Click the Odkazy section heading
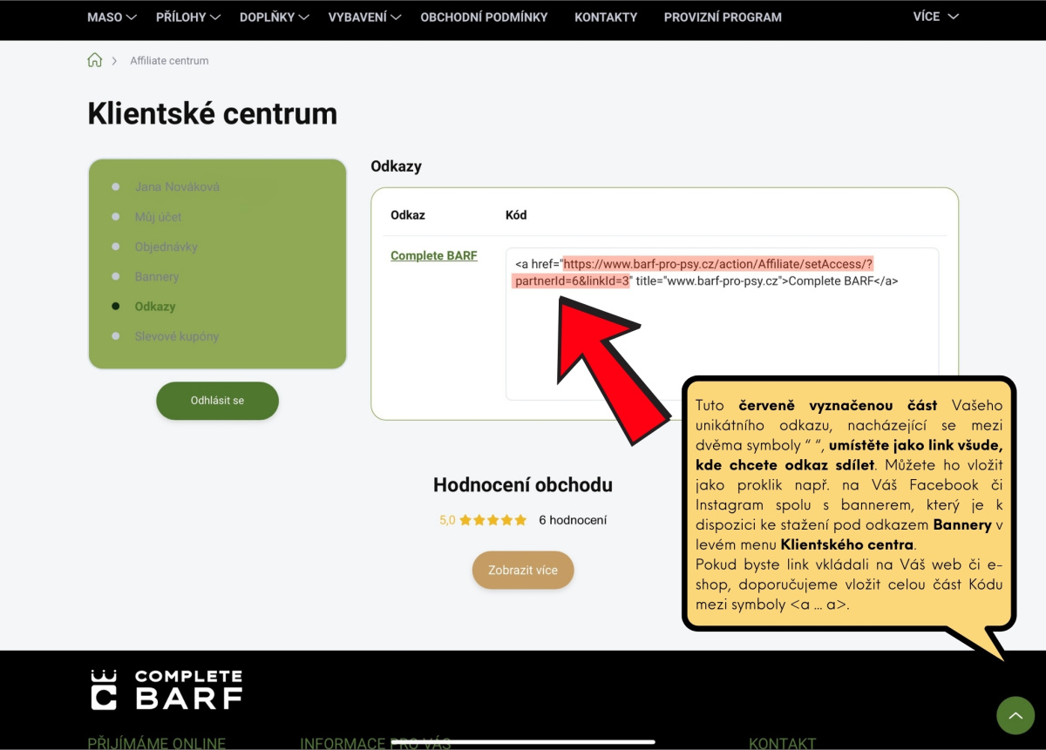Image resolution: width=1046 pixels, height=750 pixels. [x=396, y=166]
